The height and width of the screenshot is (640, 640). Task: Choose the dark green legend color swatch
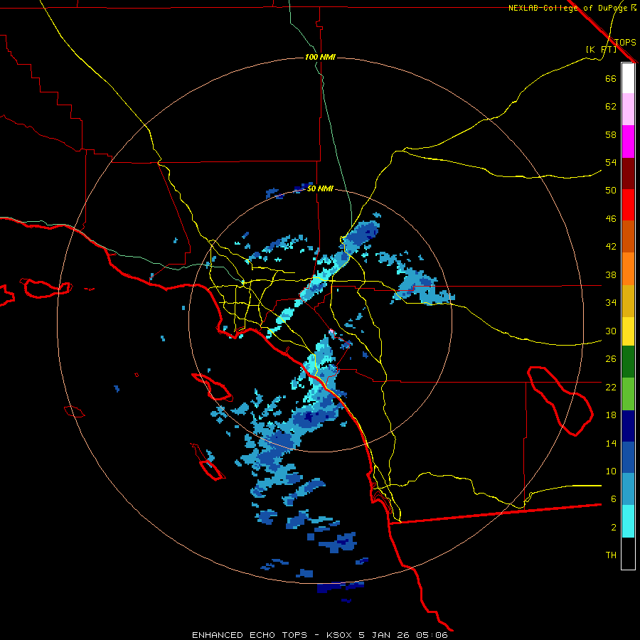click(x=628, y=362)
